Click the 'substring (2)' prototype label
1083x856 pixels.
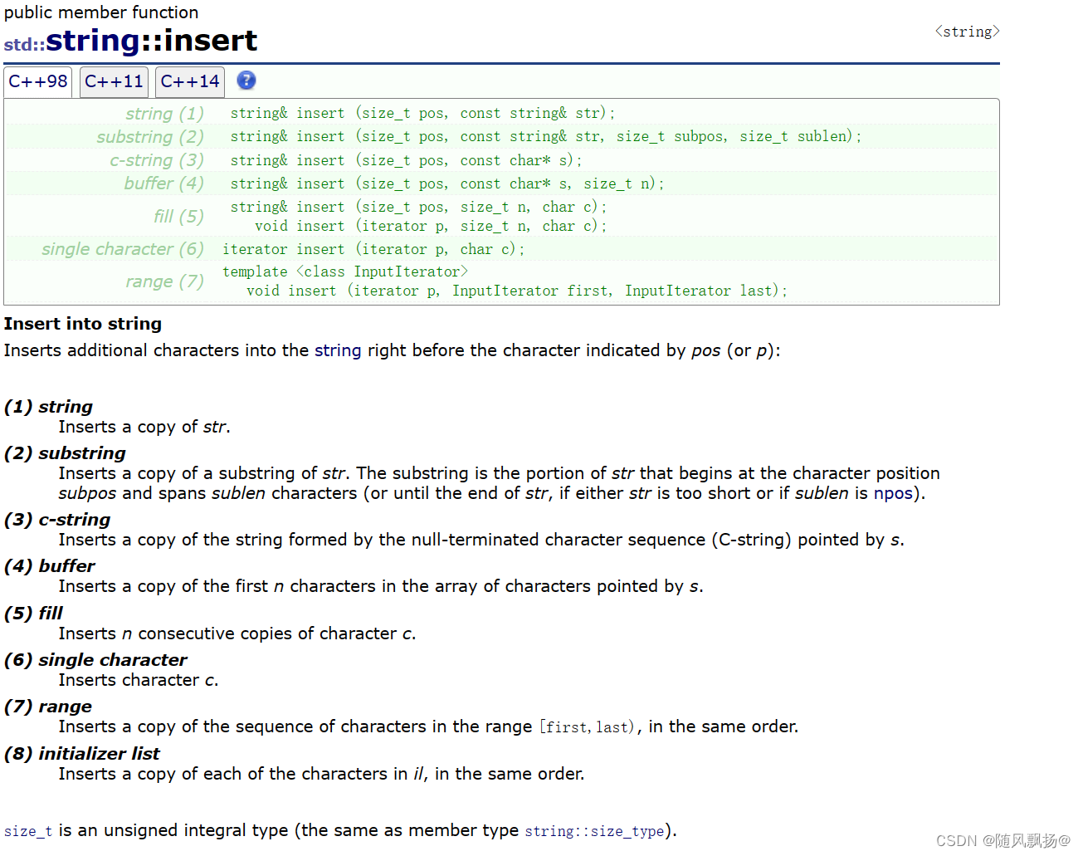click(x=149, y=137)
